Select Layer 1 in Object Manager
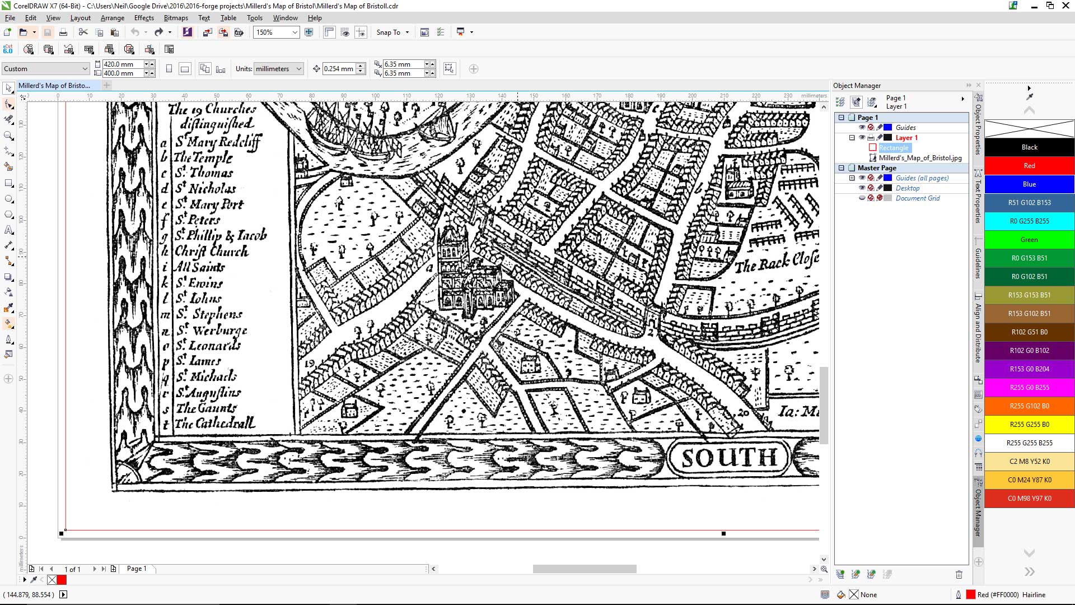Viewport: 1075px width, 605px height. point(906,138)
